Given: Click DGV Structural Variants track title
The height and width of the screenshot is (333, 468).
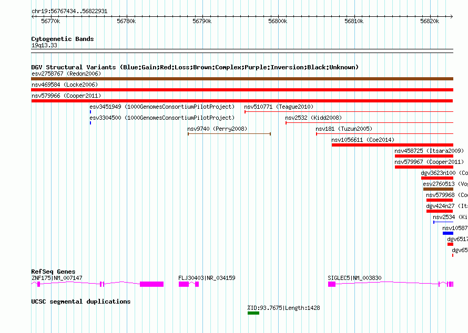Looking at the screenshot, I should tap(195, 67).
